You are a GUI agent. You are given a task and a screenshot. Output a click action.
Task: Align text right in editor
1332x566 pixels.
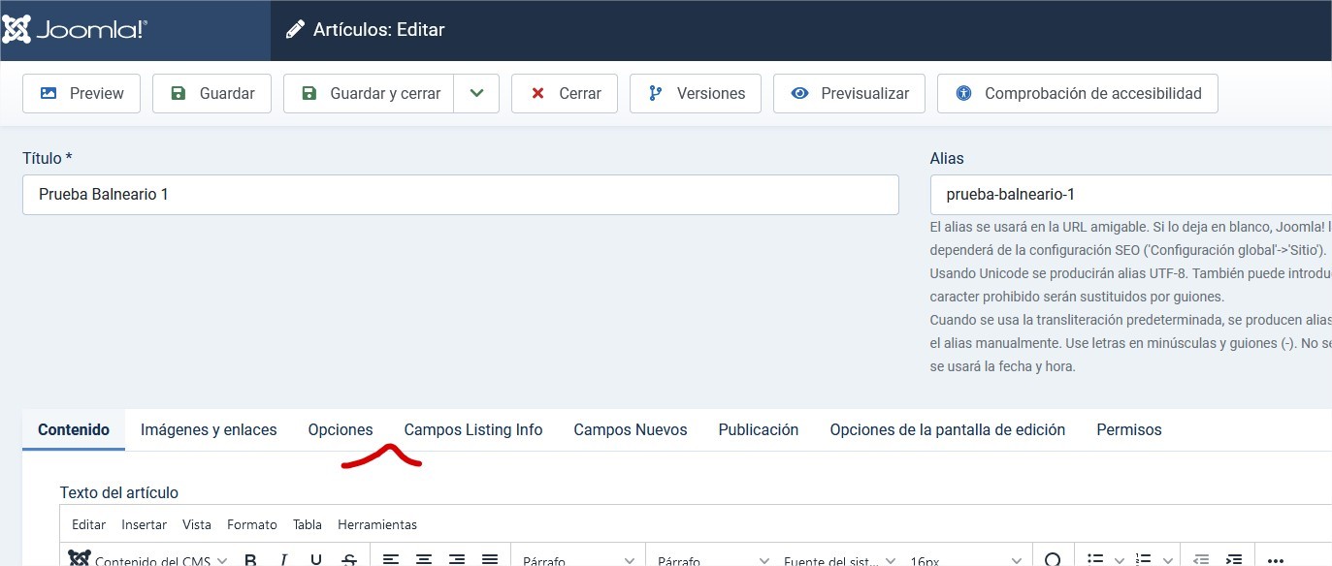[457, 559]
